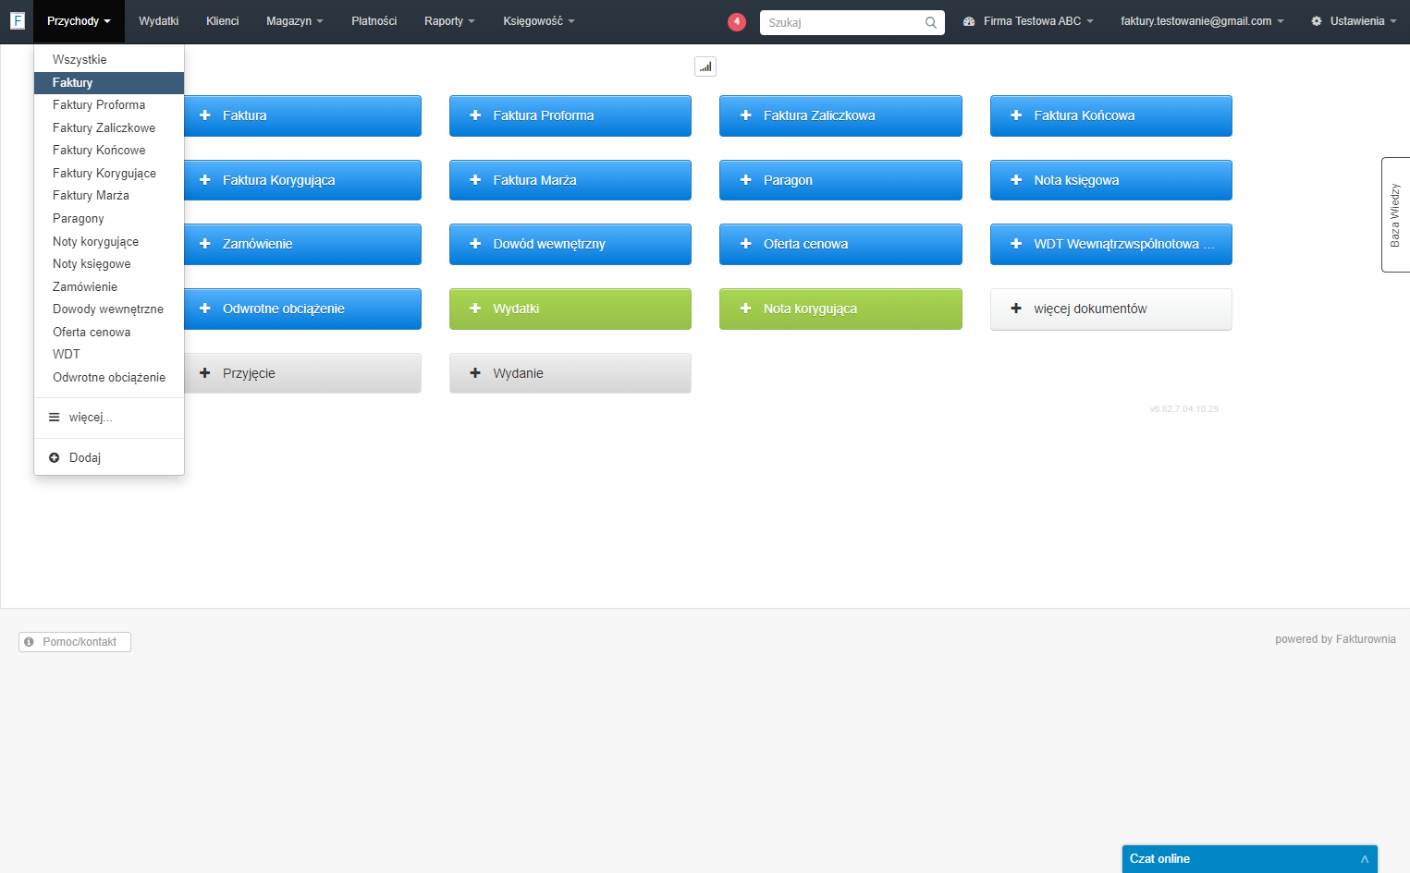Open Noty księgowe menu entry
The image size is (1410, 873).
(x=109, y=264)
